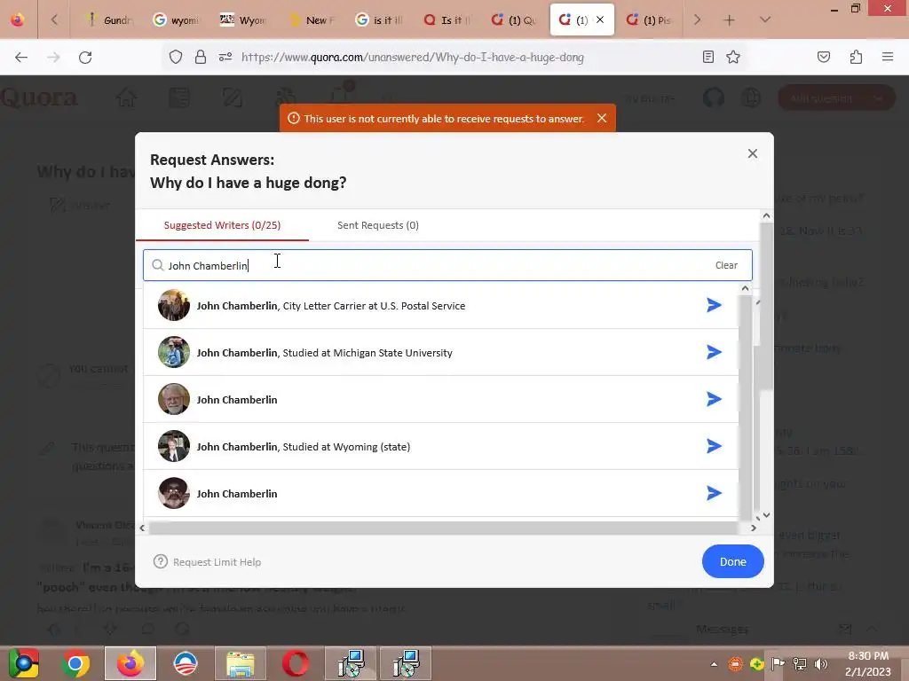This screenshot has width=909, height=681.
Task: Open File Explorer from the taskbar
Action: tap(241, 663)
